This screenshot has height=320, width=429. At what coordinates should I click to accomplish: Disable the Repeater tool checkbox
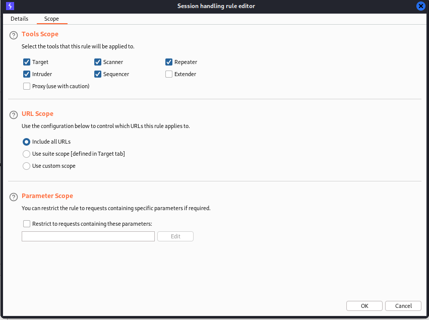[x=169, y=62]
